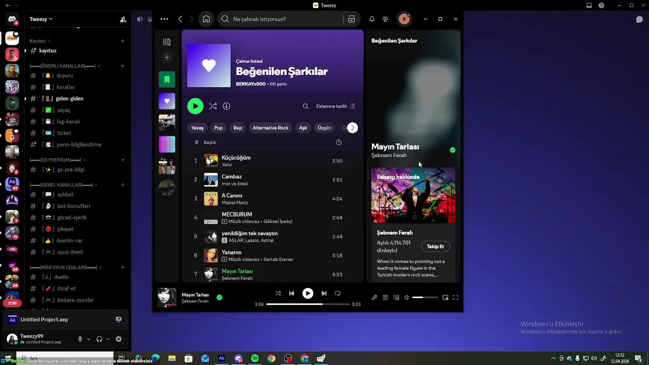This screenshot has width=649, height=365.
Task: Open connect to a device icon
Action: tap(396, 298)
